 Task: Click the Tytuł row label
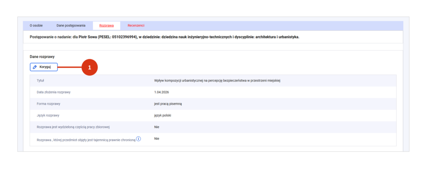[x=41, y=80]
